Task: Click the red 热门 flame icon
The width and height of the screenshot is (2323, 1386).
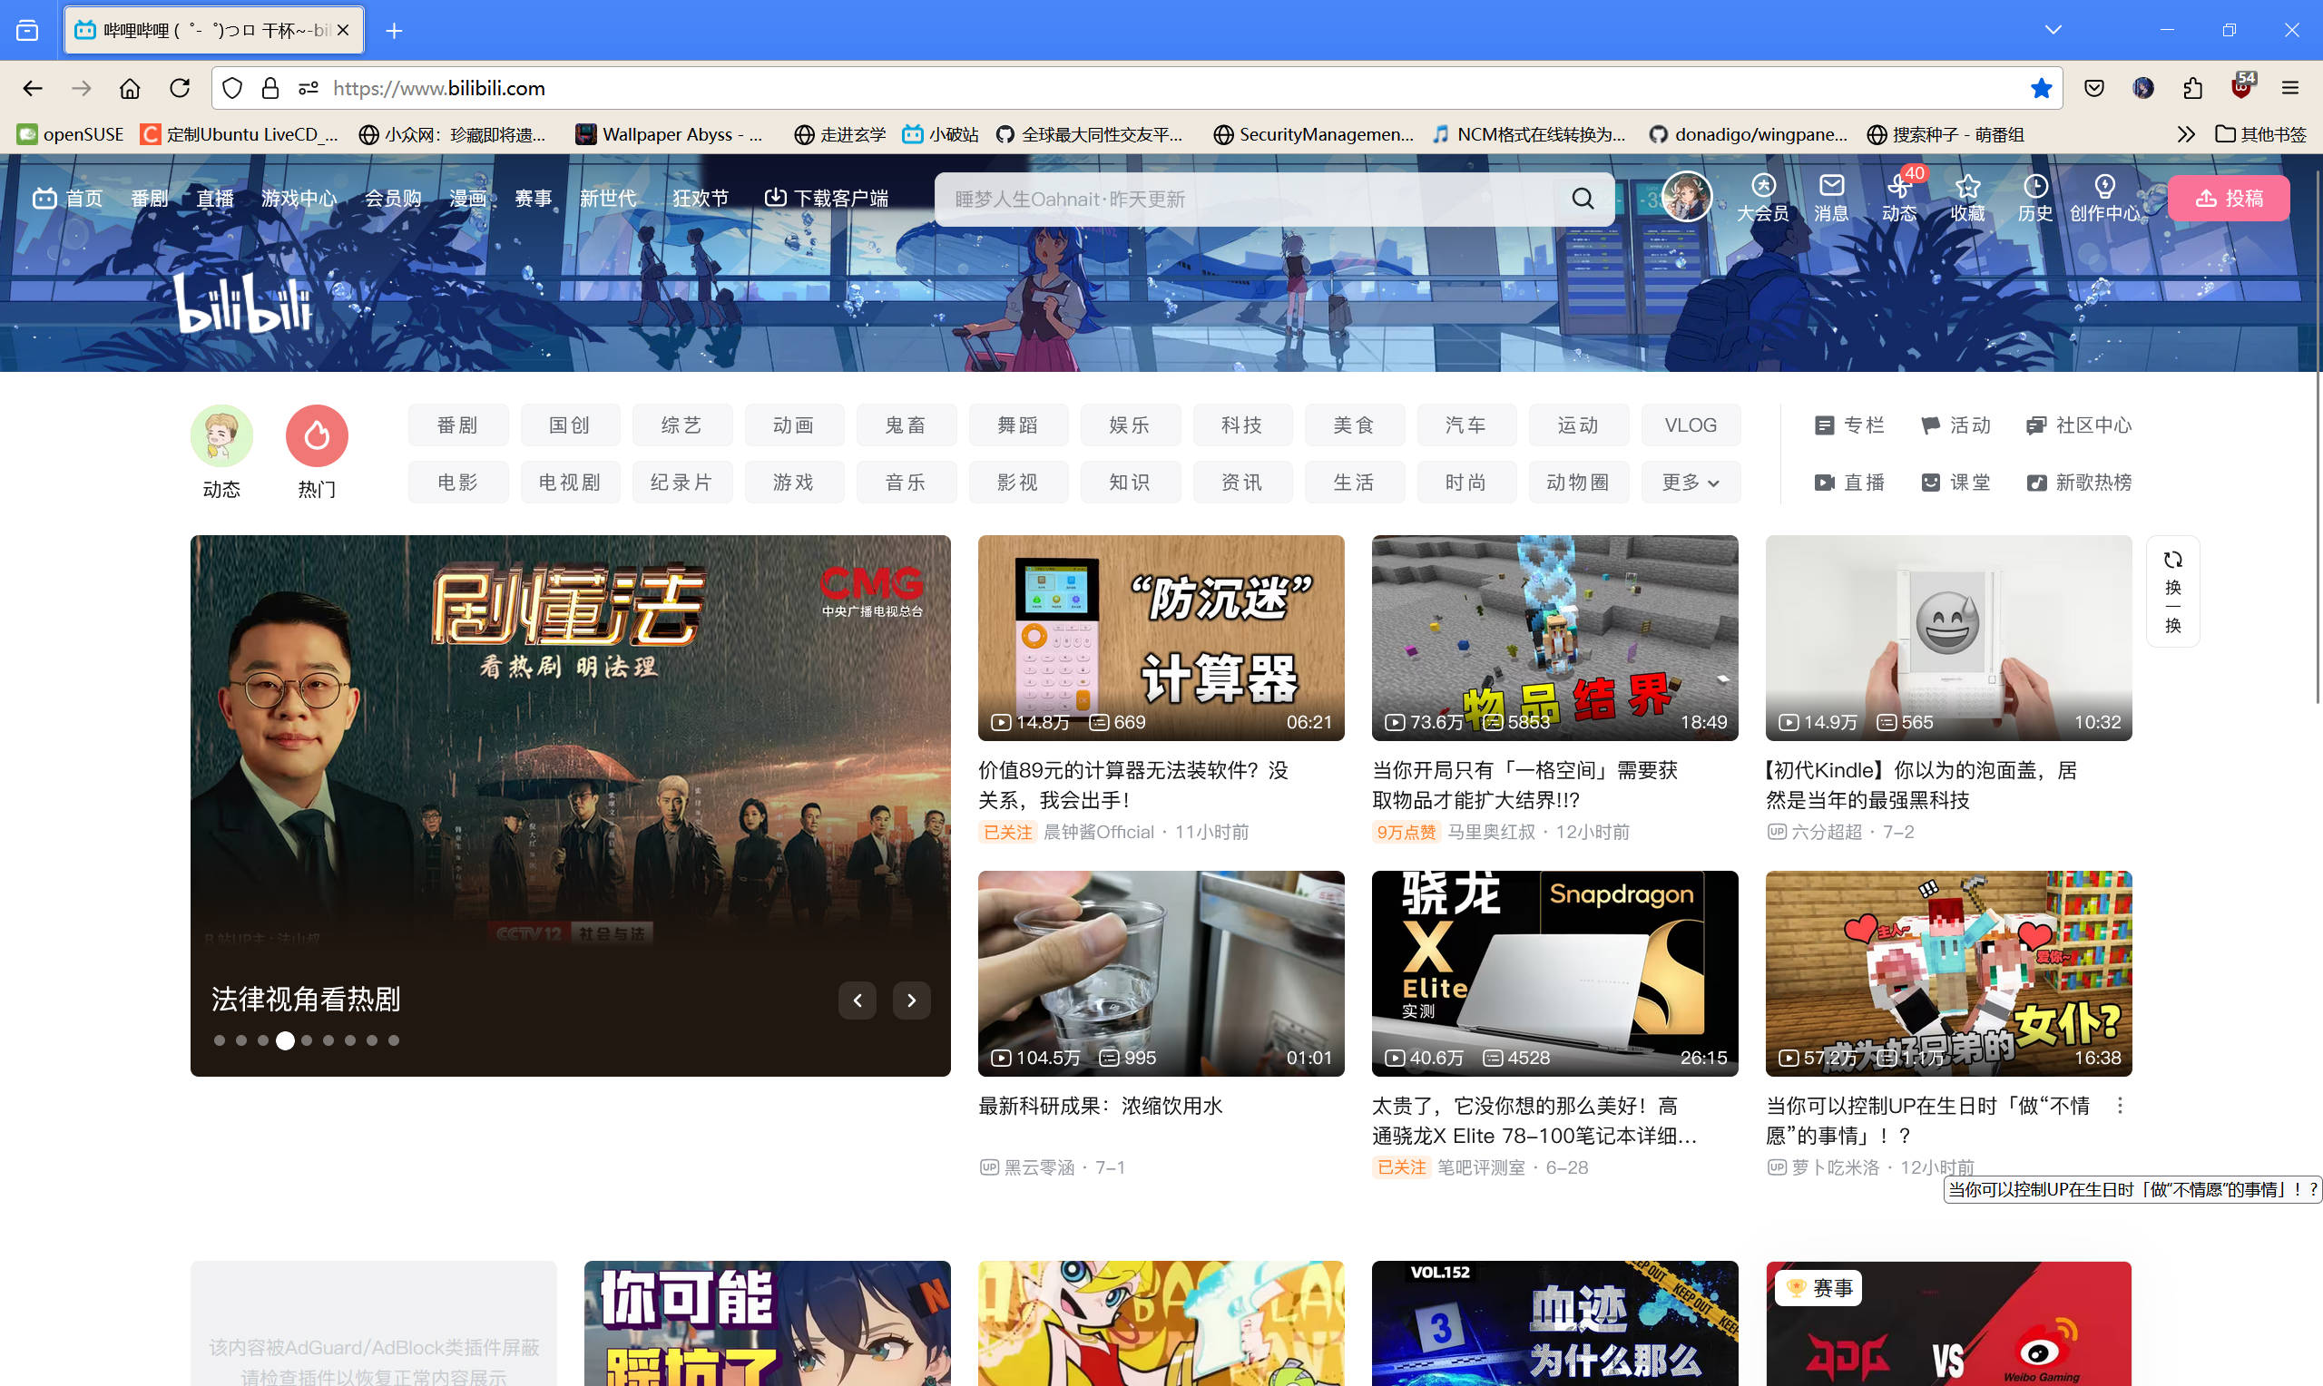Action: tap(317, 435)
